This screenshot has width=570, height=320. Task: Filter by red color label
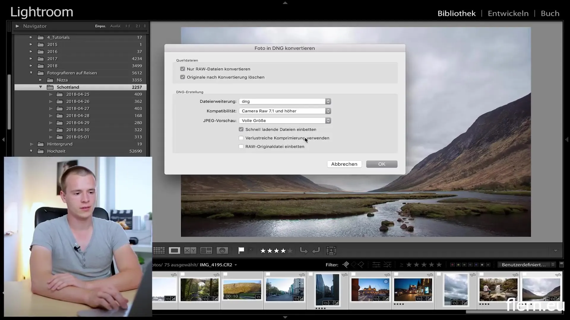(x=452, y=265)
